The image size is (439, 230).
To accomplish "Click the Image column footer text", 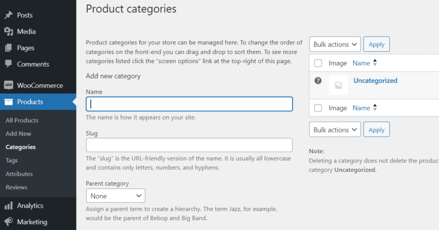I will 338,108.
